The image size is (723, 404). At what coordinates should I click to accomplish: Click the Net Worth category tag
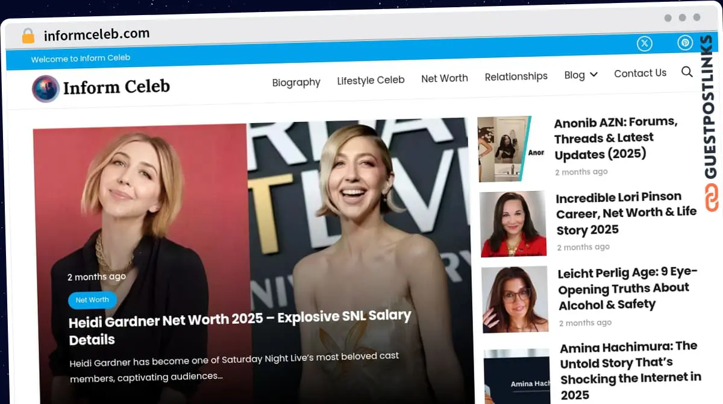click(x=92, y=300)
